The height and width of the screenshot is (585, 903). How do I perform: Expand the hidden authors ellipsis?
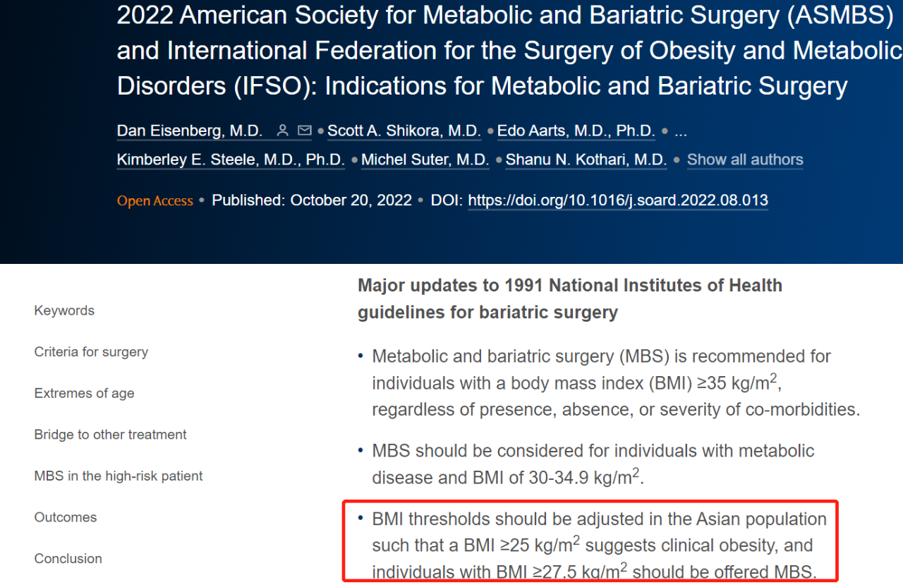coord(681,131)
